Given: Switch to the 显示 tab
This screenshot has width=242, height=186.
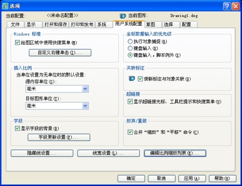Looking at the screenshot, I should [x=33, y=25].
